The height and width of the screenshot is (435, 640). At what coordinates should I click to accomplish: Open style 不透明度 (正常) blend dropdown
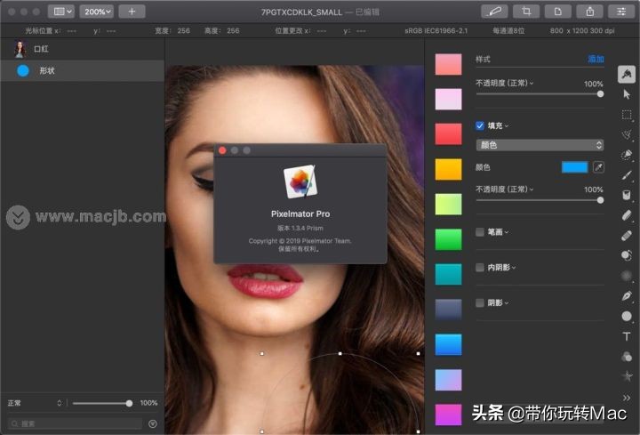click(x=505, y=83)
